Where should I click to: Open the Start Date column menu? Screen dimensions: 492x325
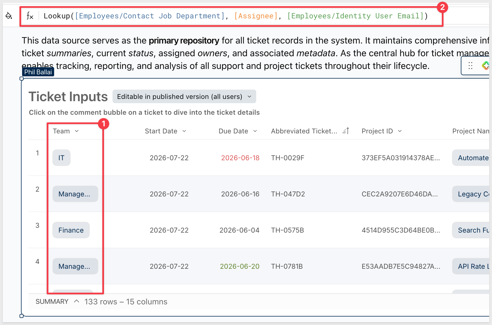tap(184, 131)
